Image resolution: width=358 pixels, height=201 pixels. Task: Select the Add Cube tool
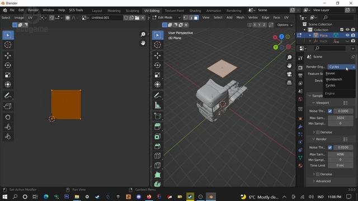[x=157, y=116]
